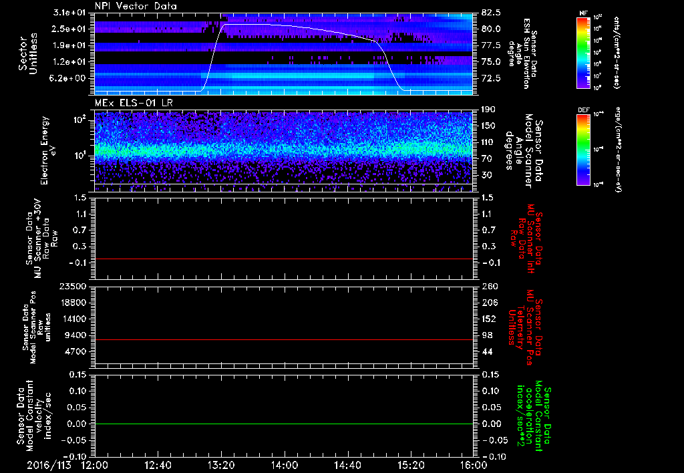Click the red line in Scanner Pos panel

283,339
